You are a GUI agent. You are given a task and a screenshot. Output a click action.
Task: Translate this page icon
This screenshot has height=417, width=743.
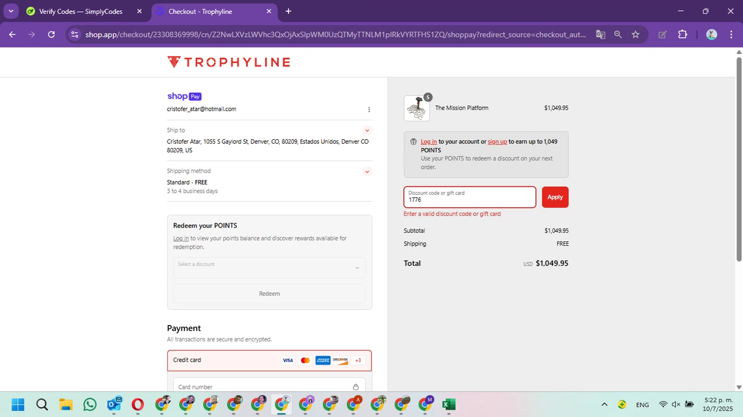click(600, 35)
